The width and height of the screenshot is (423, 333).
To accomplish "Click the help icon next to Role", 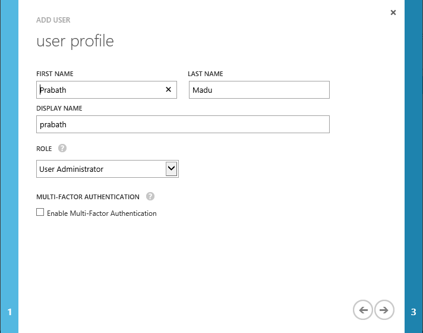I will 62,149.
